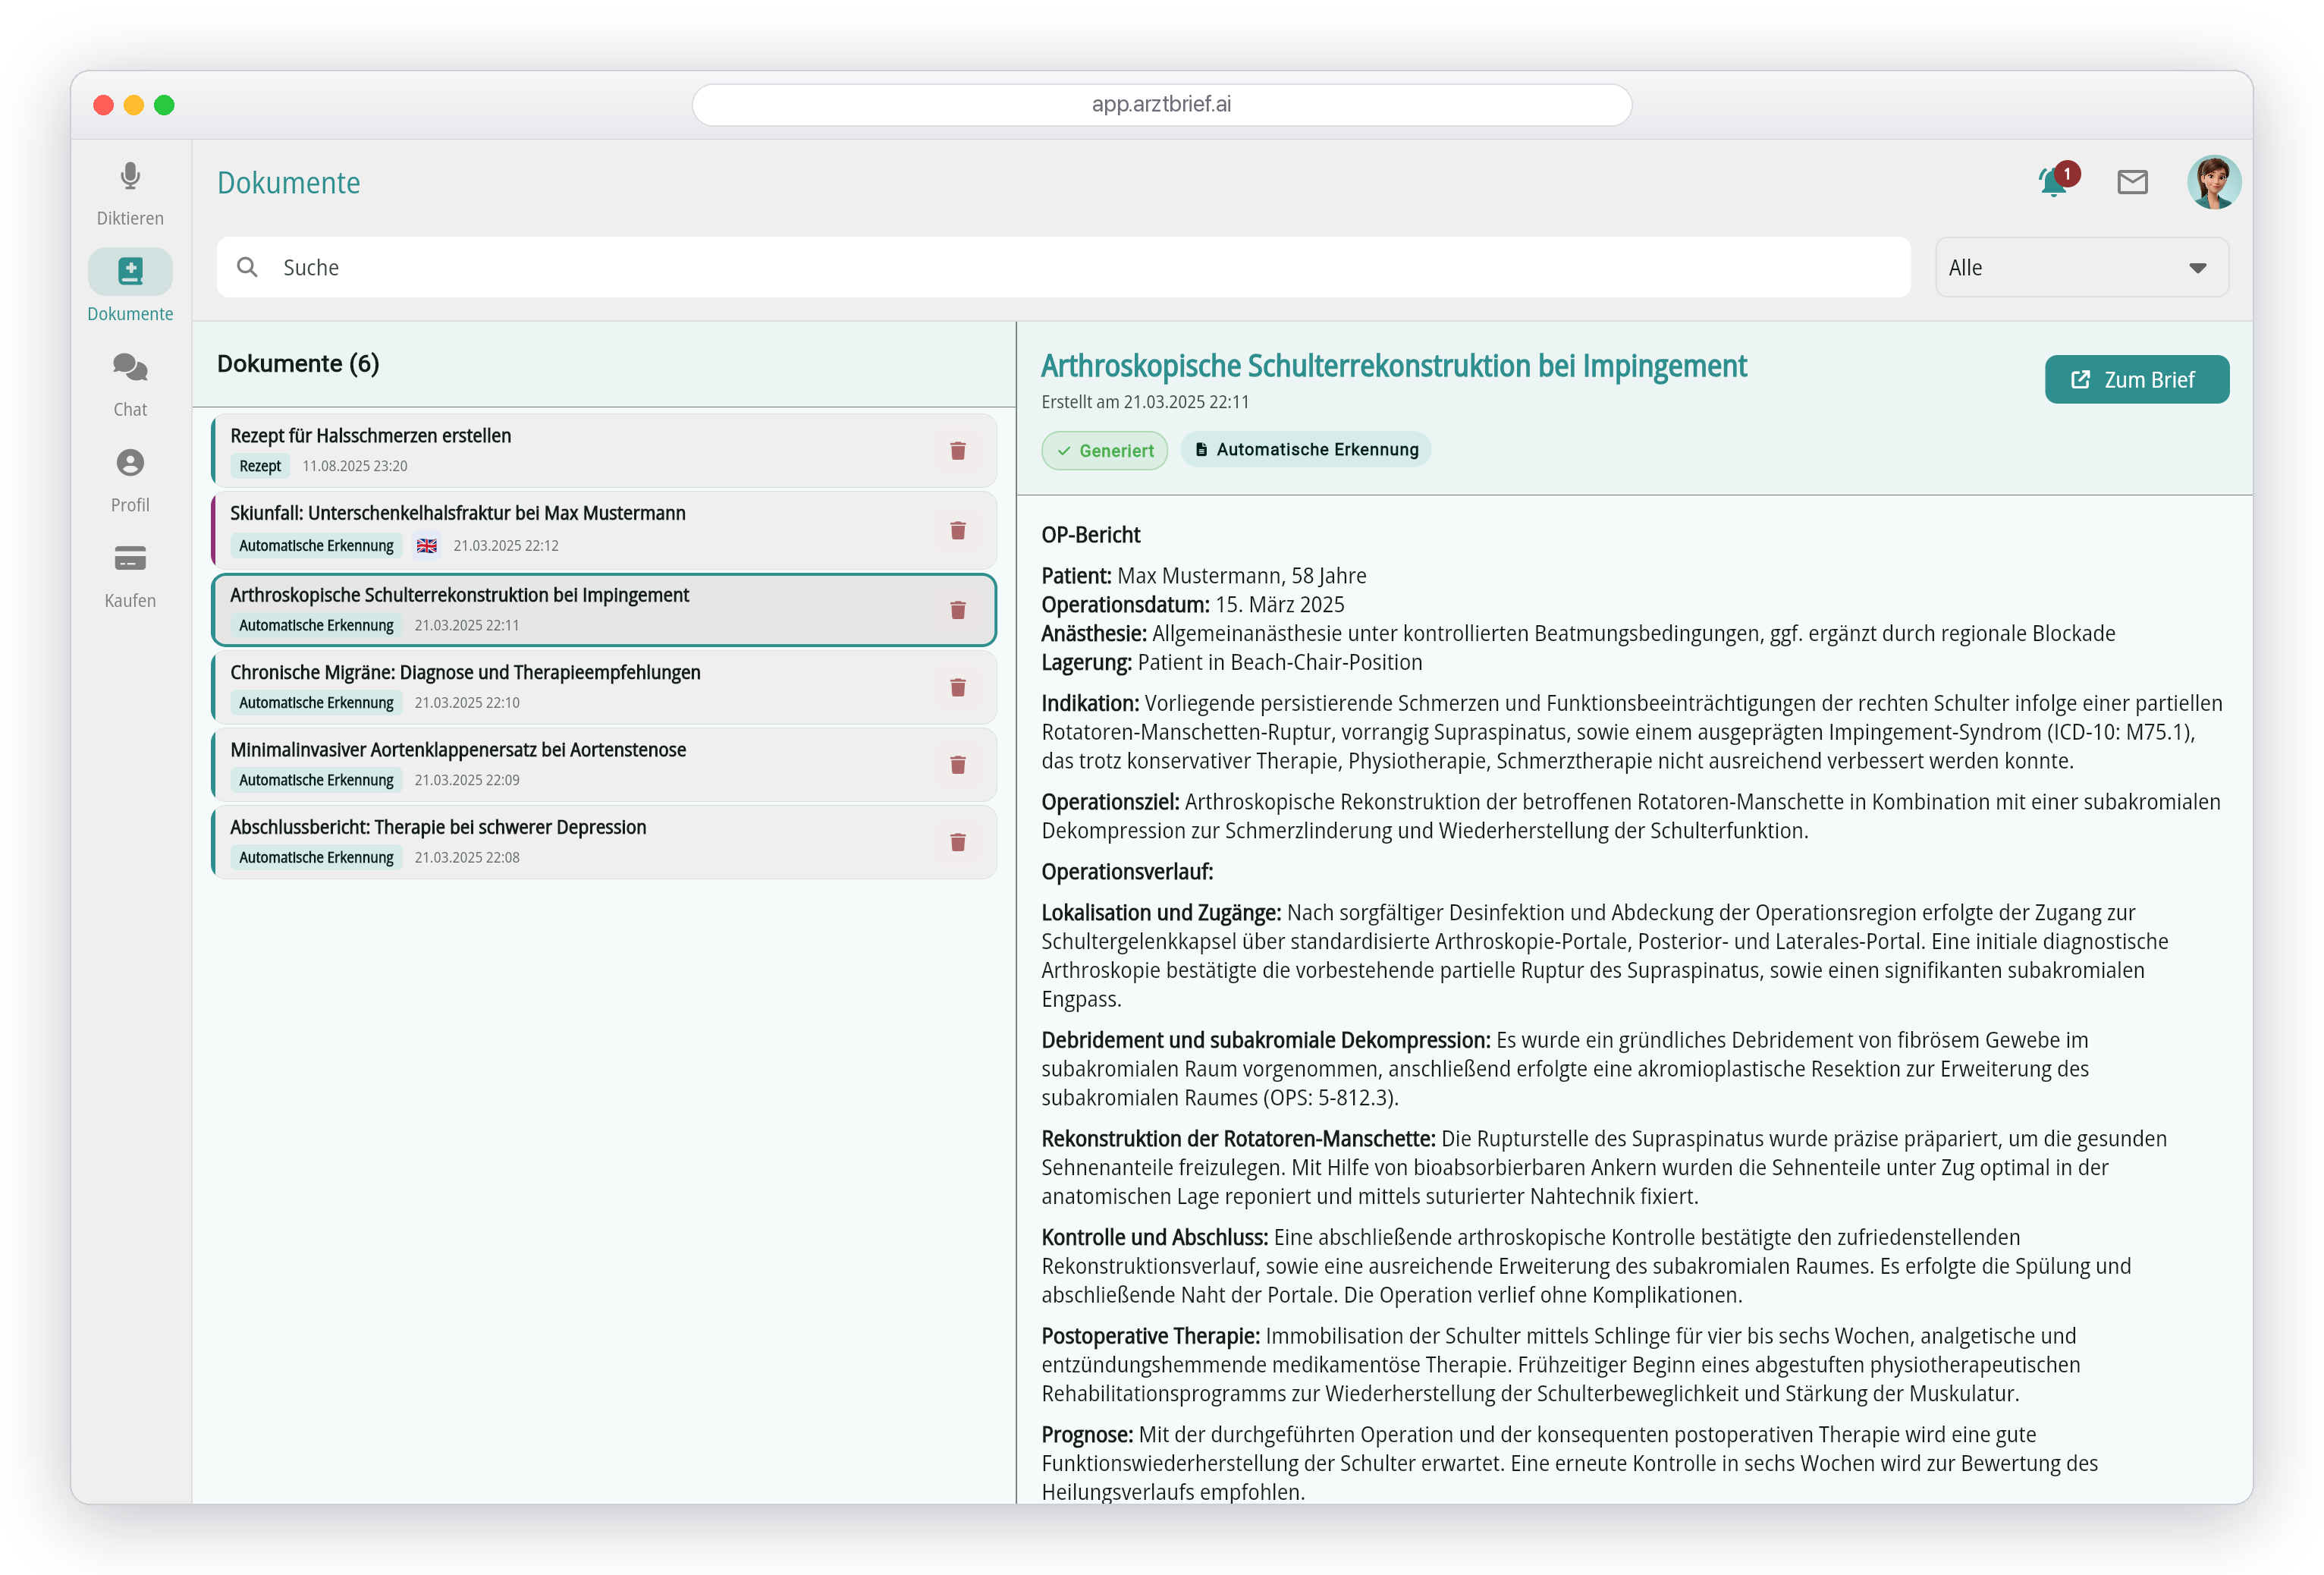
Task: Click the Dokumente page heading
Action: point(288,182)
